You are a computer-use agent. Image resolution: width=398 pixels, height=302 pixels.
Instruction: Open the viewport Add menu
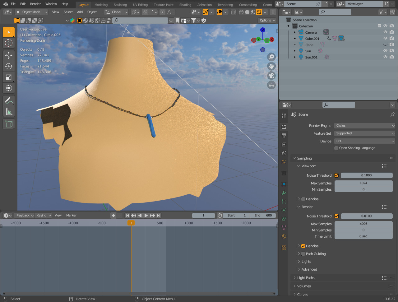(x=80, y=12)
